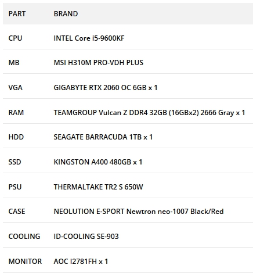Screen dimensions: 253x279
Task: Select the MONITOR row label
Action: pyautogui.click(x=25, y=262)
